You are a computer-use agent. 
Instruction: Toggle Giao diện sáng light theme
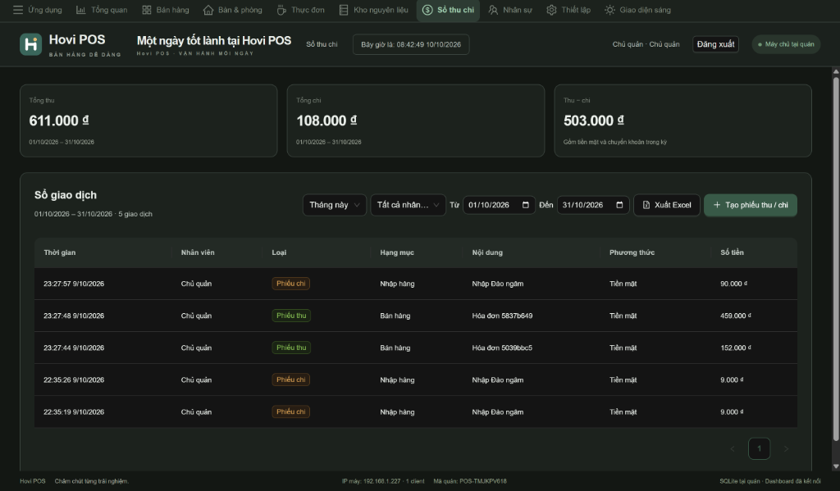pyautogui.click(x=637, y=10)
